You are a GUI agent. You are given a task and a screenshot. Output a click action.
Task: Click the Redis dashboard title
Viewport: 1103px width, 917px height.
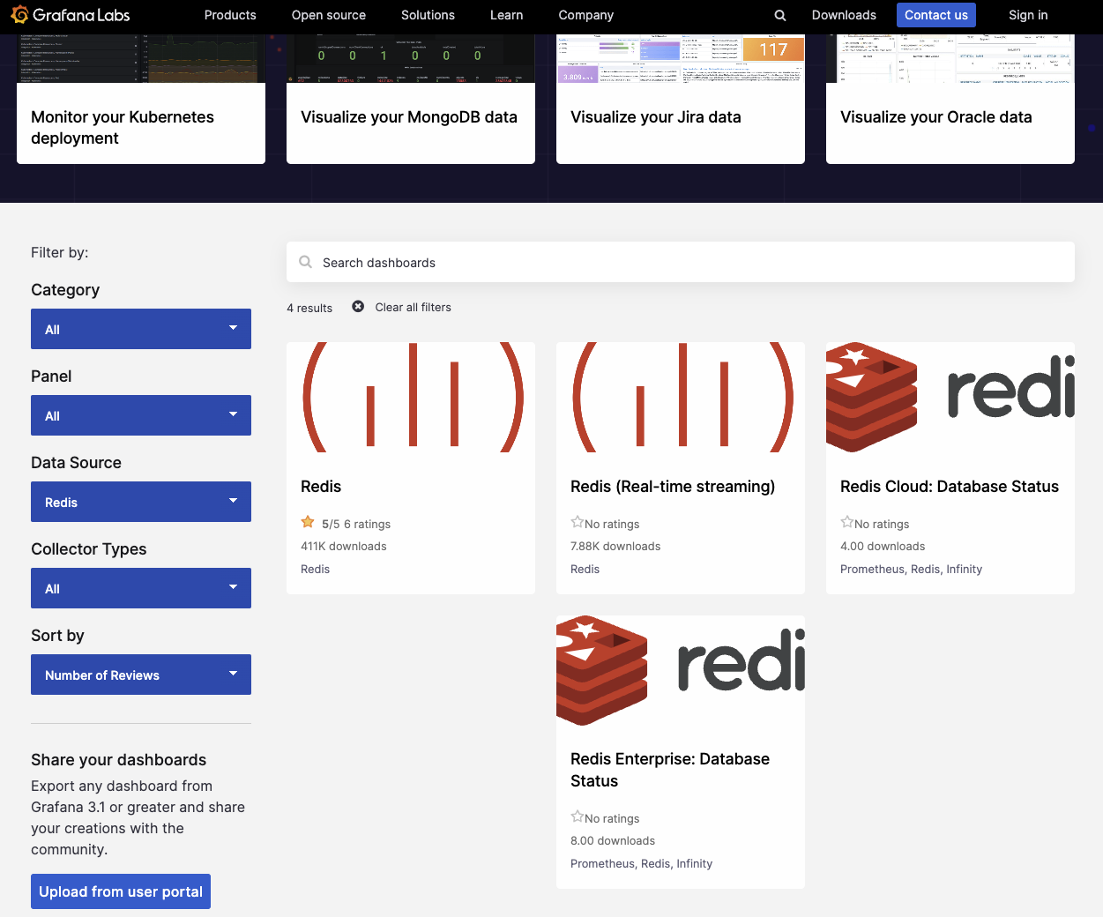tap(321, 487)
